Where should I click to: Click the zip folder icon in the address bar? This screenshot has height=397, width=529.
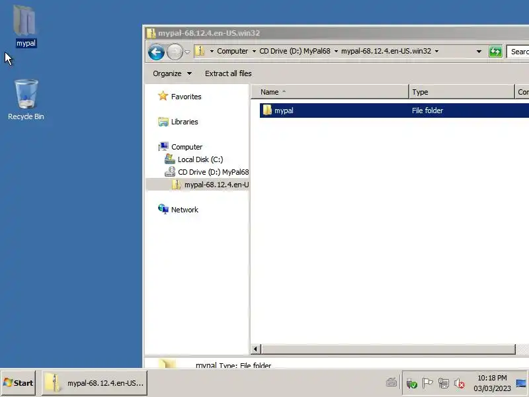(x=200, y=51)
